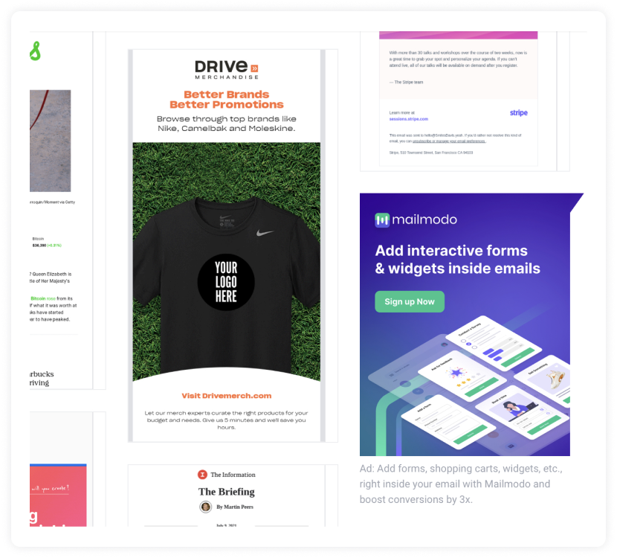Viewport: 617px width, 558px height.
Task: Click the Mailmodo 'Sign up Now' button
Action: pyautogui.click(x=410, y=301)
